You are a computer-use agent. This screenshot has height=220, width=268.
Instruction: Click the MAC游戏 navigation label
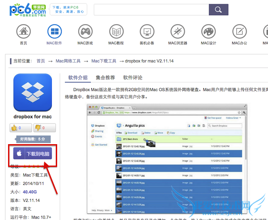tap(85, 43)
